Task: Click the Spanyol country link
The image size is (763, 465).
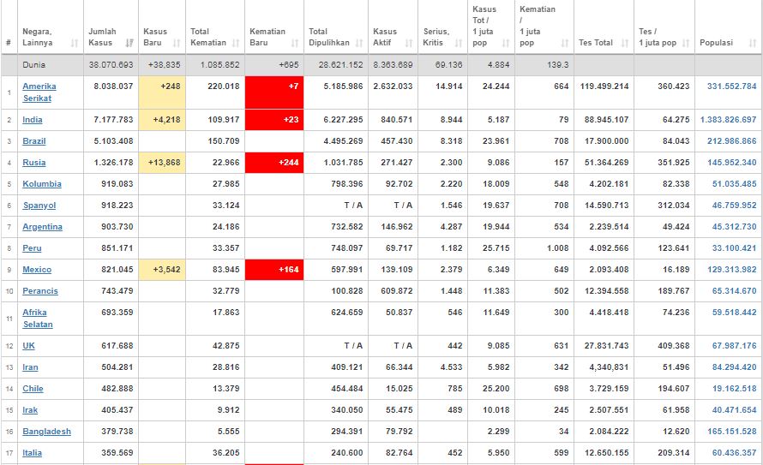Action: pos(39,205)
